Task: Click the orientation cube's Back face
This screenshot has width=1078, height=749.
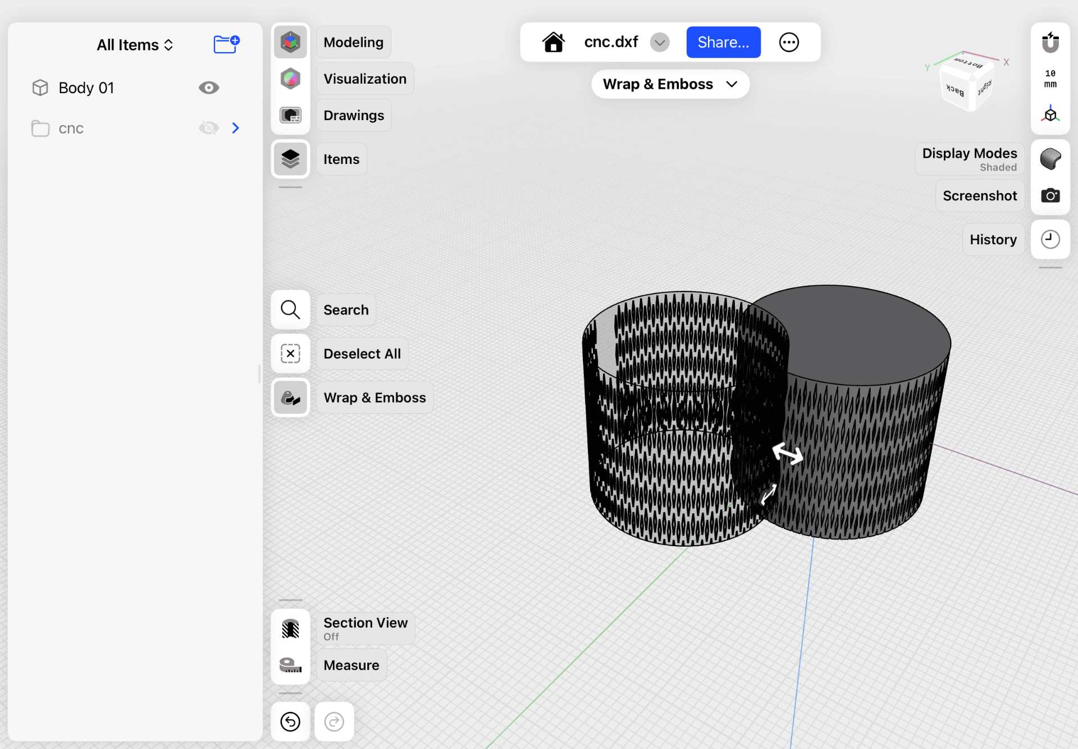Action: tap(955, 90)
